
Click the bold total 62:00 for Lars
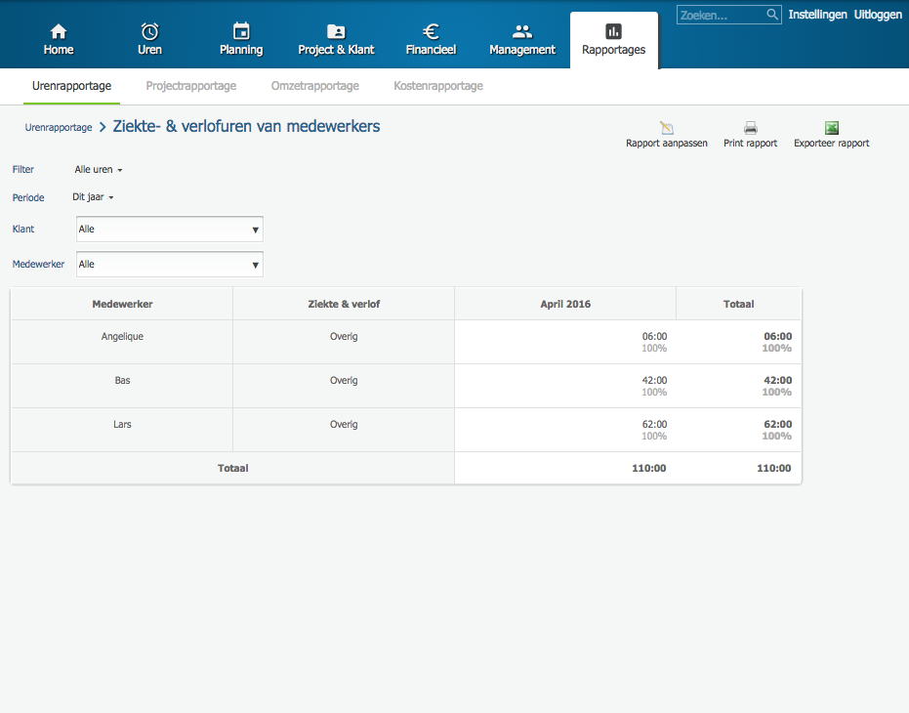[778, 425]
